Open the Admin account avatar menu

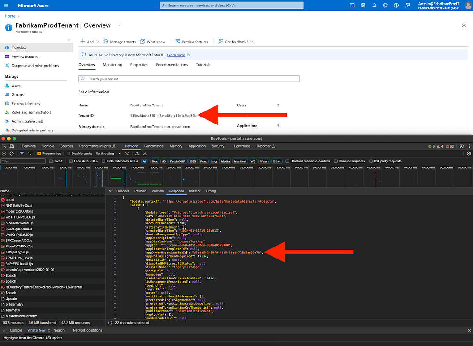pyautogui.click(x=468, y=6)
